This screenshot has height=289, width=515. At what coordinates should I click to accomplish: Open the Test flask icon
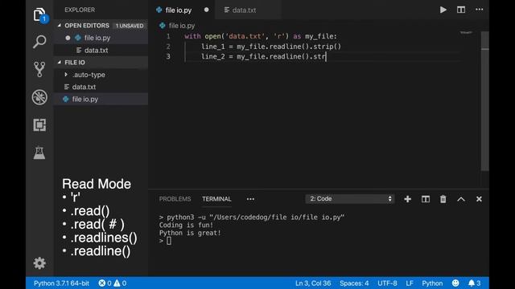point(39,153)
